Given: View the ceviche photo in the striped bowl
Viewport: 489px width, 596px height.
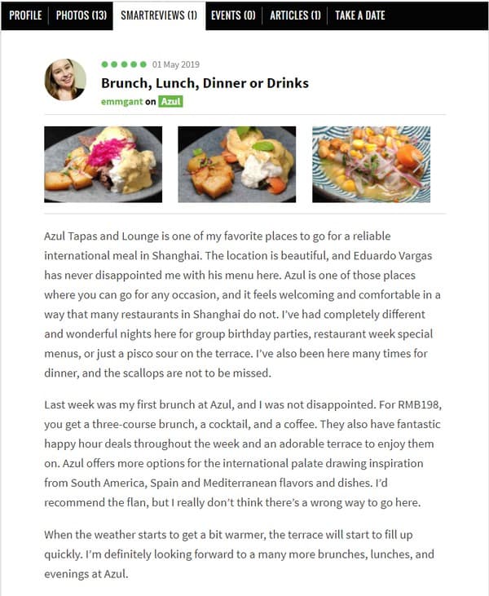Looking at the screenshot, I should 371,164.
